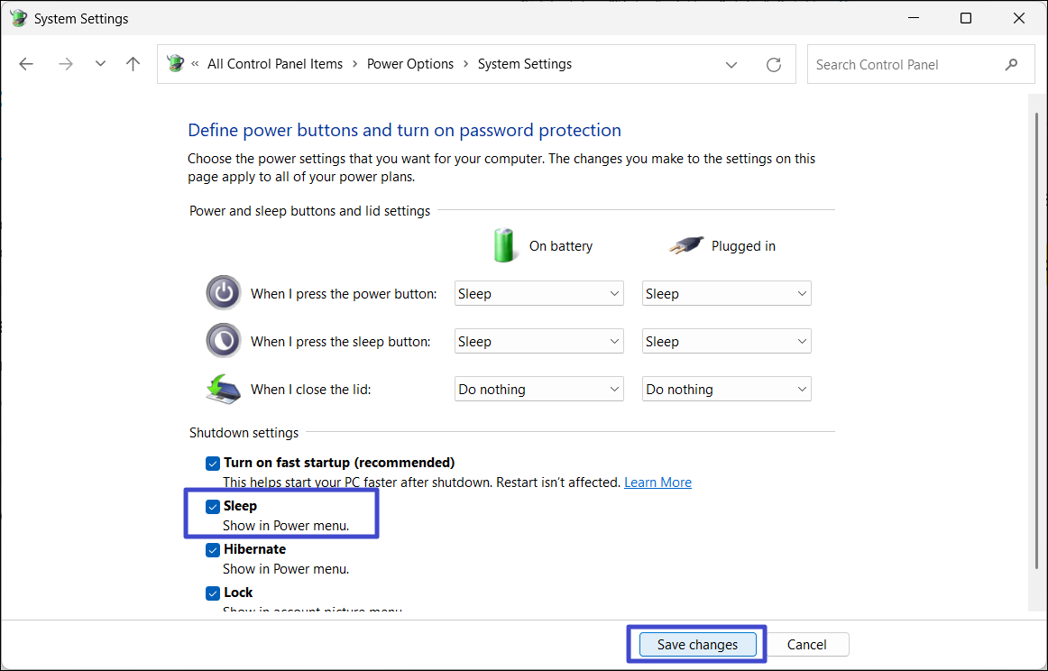Disable the Hibernate checkbox
This screenshot has height=671, width=1048.
(x=213, y=550)
